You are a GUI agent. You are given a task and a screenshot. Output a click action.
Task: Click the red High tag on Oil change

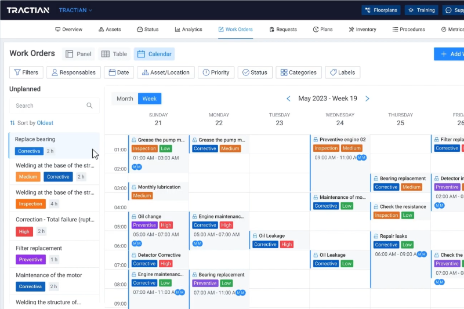(x=166, y=225)
